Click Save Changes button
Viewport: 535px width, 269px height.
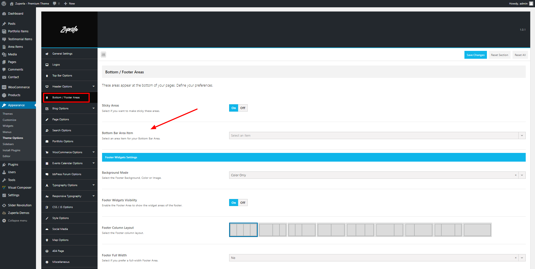[x=475, y=55]
